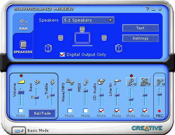Screen dimensions: 175x135
Task: Click the Test button
Action: 141,28
